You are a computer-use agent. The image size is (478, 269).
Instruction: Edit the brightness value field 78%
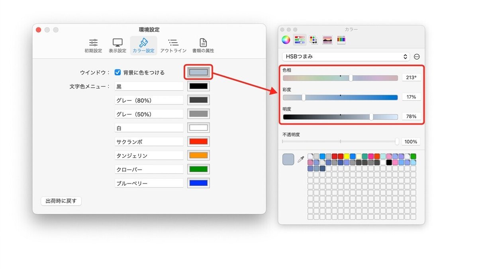(x=411, y=117)
